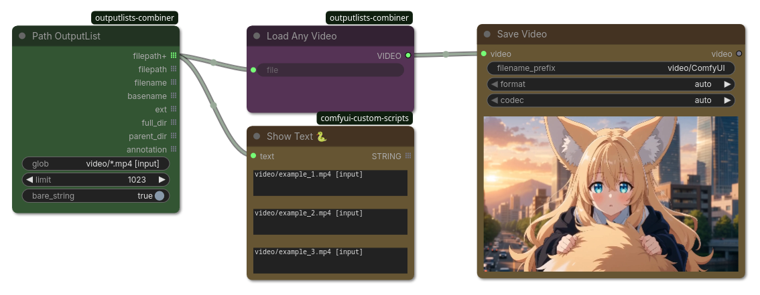The image size is (760, 295).
Task: Click the glob field video/*.mp4 [input]
Action: [96, 163]
